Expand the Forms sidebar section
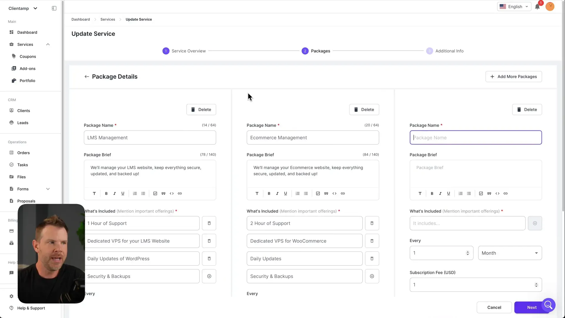 48,189
